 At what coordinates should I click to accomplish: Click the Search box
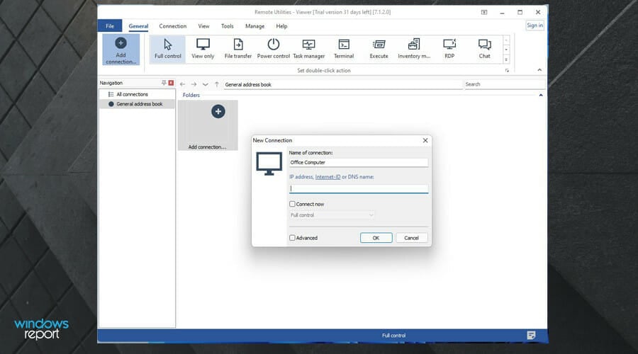(505, 84)
